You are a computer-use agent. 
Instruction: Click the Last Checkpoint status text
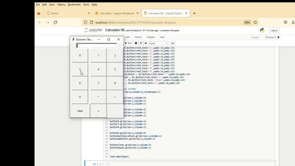pyautogui.click(x=142, y=30)
